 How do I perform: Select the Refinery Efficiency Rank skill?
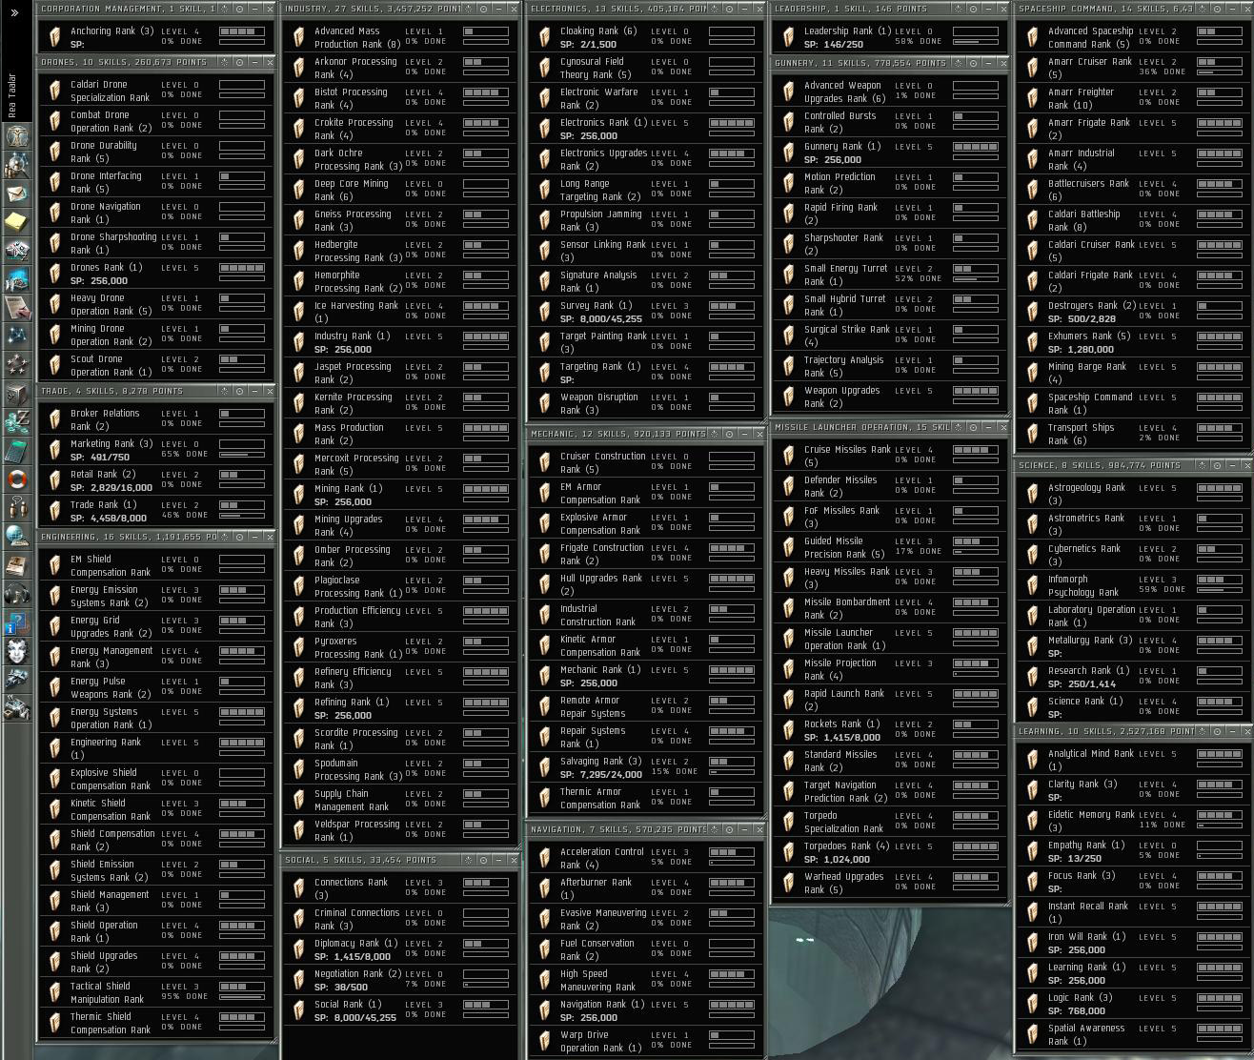[x=402, y=678]
